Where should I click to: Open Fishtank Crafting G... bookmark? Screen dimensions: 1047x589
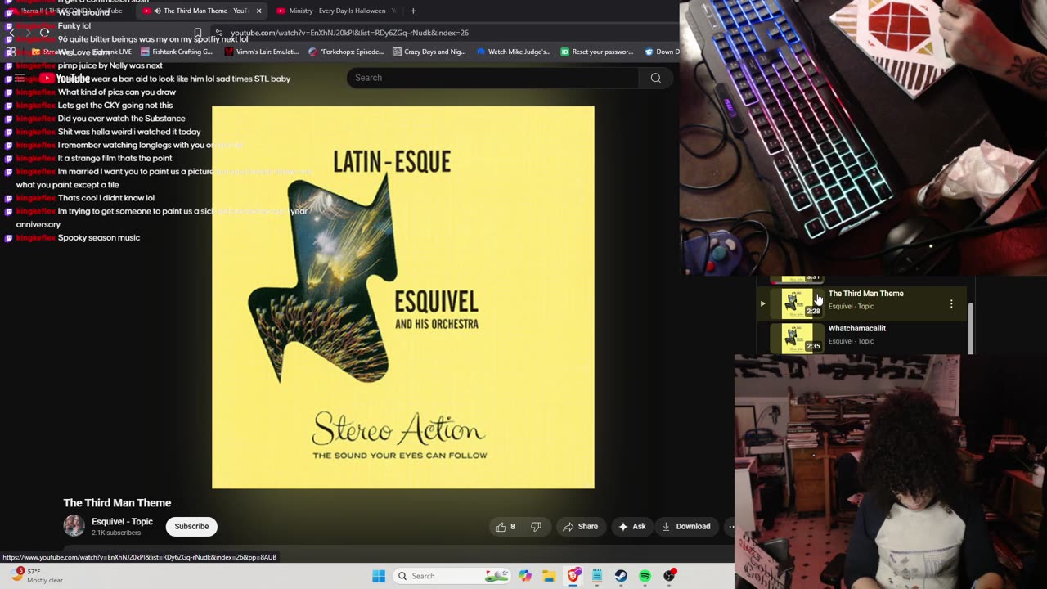point(177,52)
